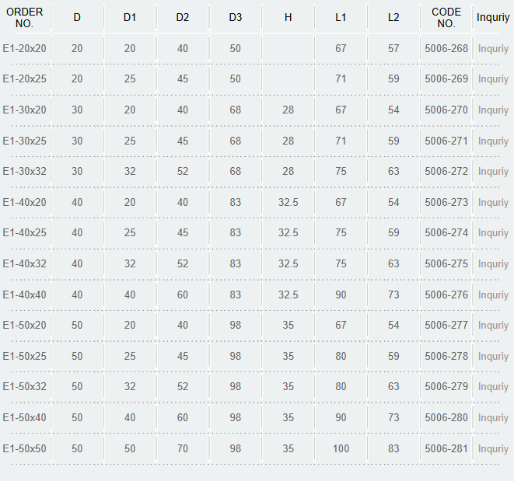Select Inquriy for code 5006-275
Screen dimensions: 514x481
[493, 263]
